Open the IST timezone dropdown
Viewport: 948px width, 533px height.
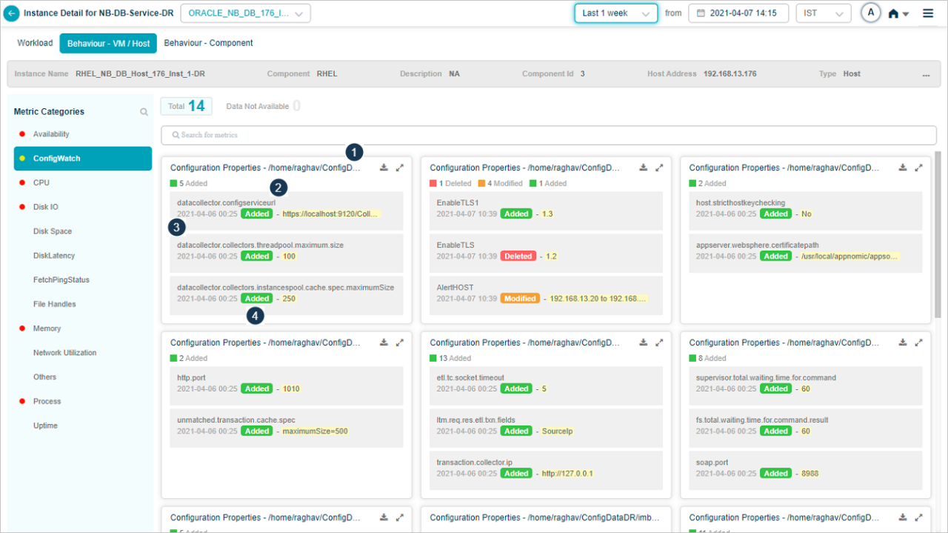click(823, 13)
